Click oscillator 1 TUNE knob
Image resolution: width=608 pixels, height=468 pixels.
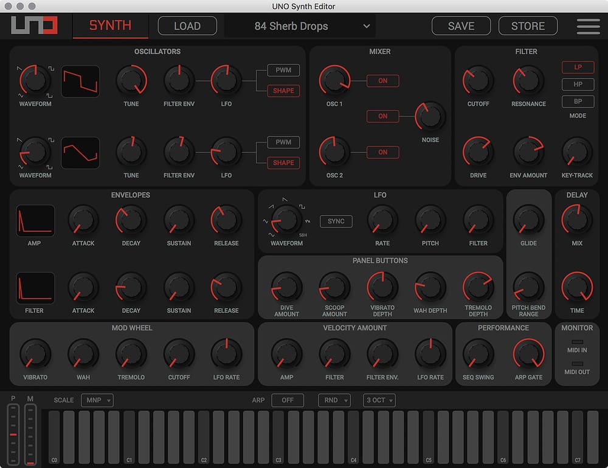pyautogui.click(x=131, y=80)
